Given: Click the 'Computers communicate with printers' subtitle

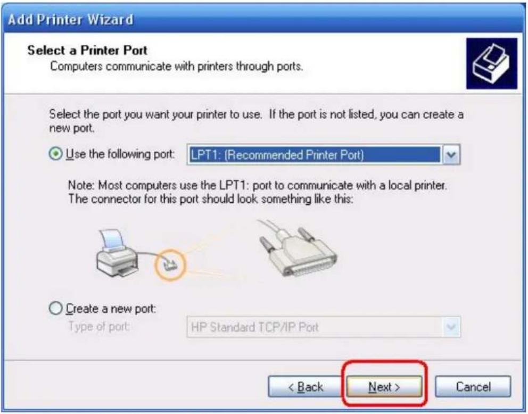Looking at the screenshot, I should click(177, 67).
